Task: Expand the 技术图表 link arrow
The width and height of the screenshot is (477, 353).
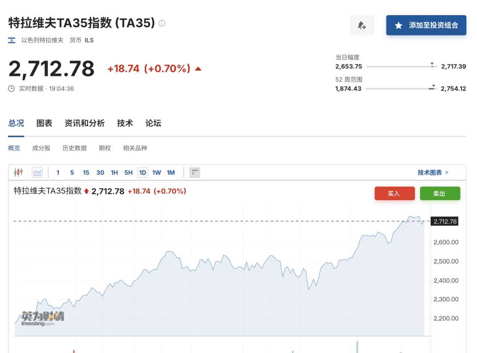Action: coord(447,172)
